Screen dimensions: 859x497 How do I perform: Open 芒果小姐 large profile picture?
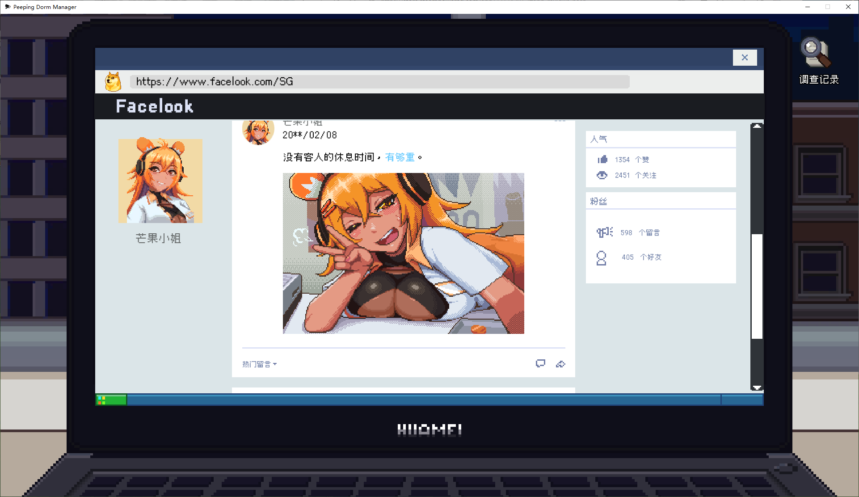click(160, 181)
